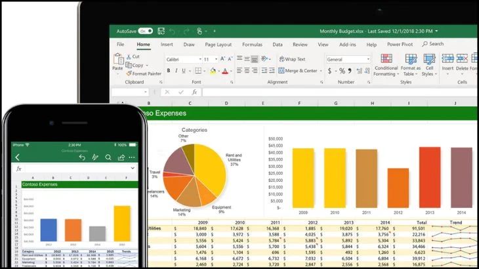Open the Cell Styles gallery
This screenshot has width=479, height=269.
[x=429, y=65]
